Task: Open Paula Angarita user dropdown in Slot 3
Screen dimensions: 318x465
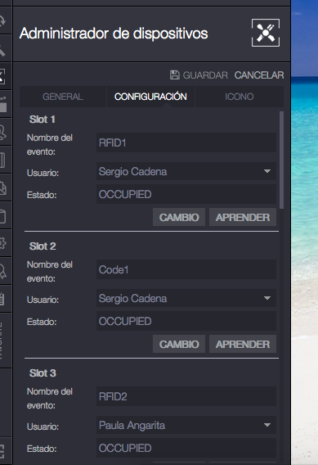Action: click(186, 425)
